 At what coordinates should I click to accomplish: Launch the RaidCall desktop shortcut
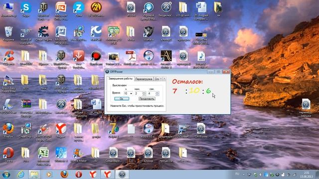pyautogui.click(x=96, y=33)
